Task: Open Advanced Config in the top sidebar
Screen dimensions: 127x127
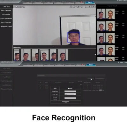Action: [6, 26]
